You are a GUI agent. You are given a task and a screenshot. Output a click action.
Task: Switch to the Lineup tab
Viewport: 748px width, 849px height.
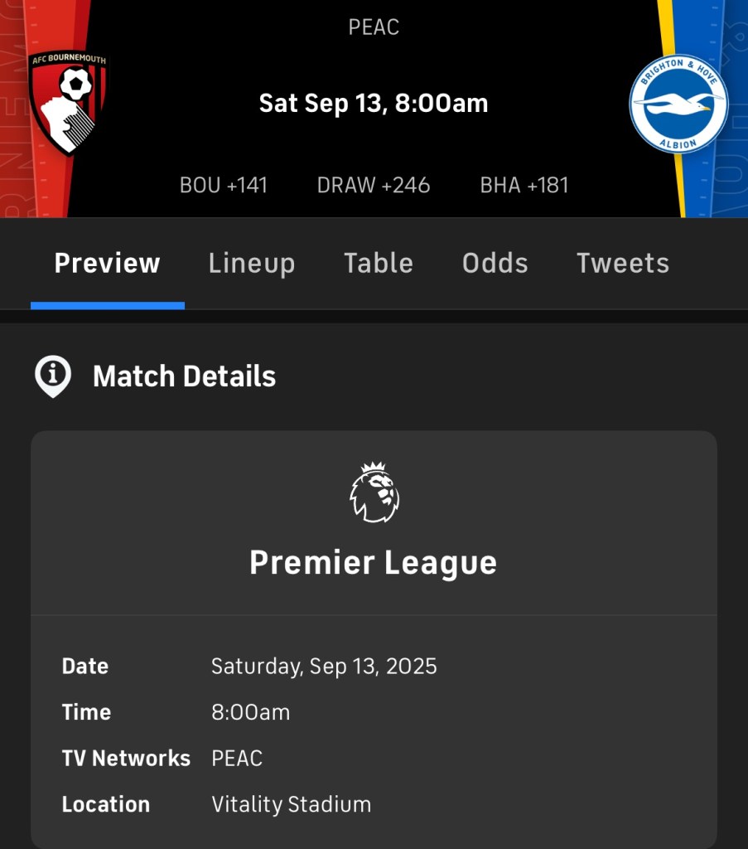252,264
